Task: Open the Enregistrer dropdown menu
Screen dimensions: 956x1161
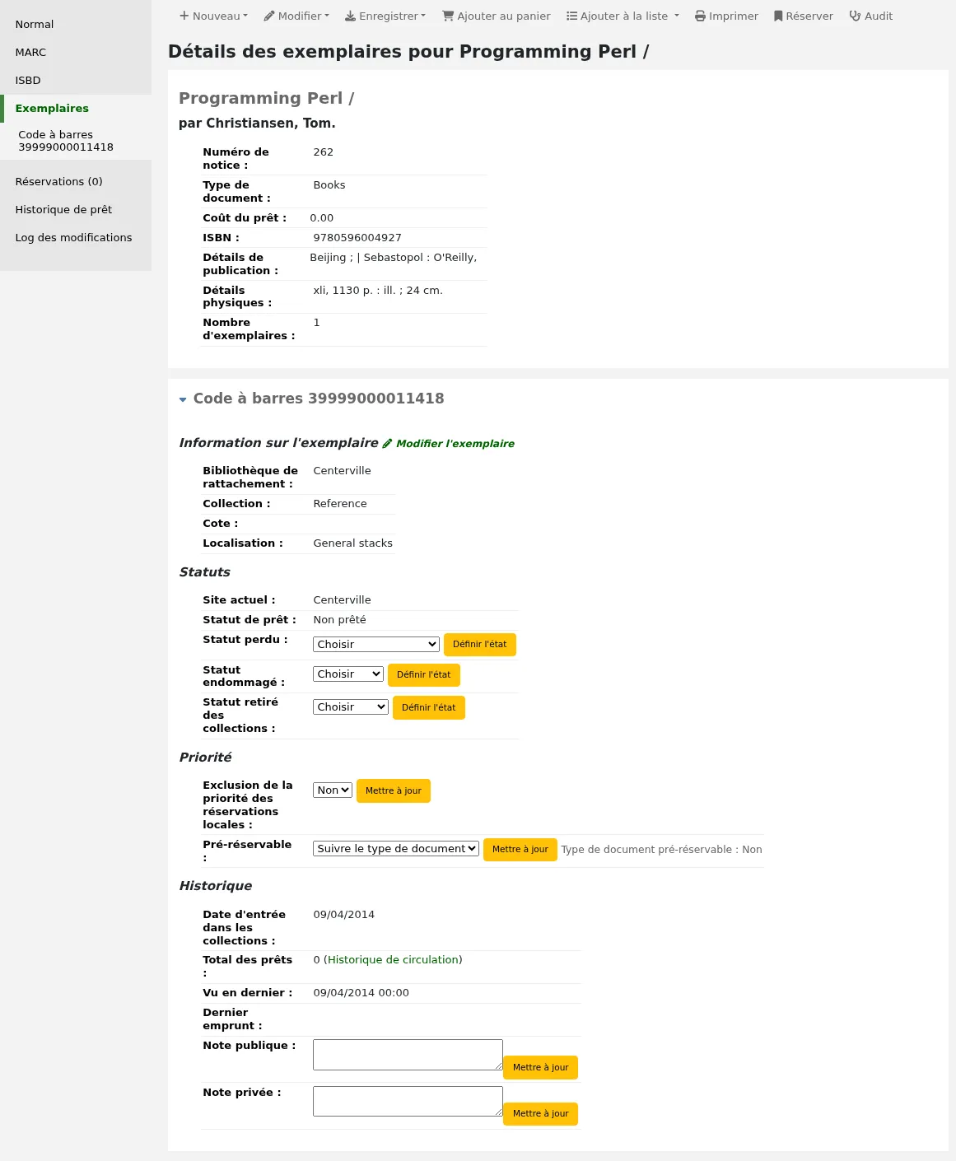Action: pyautogui.click(x=385, y=16)
